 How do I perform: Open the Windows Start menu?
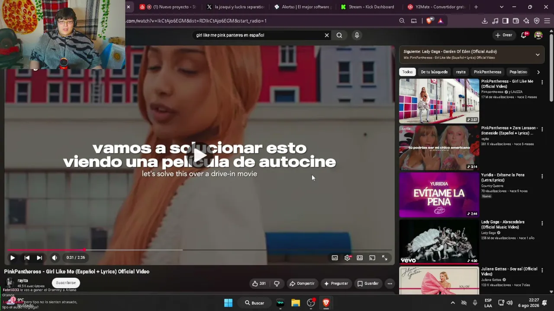click(x=228, y=303)
